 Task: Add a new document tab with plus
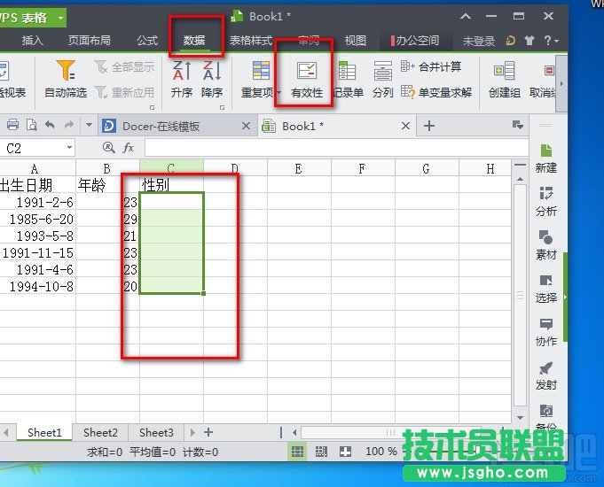[x=429, y=126]
